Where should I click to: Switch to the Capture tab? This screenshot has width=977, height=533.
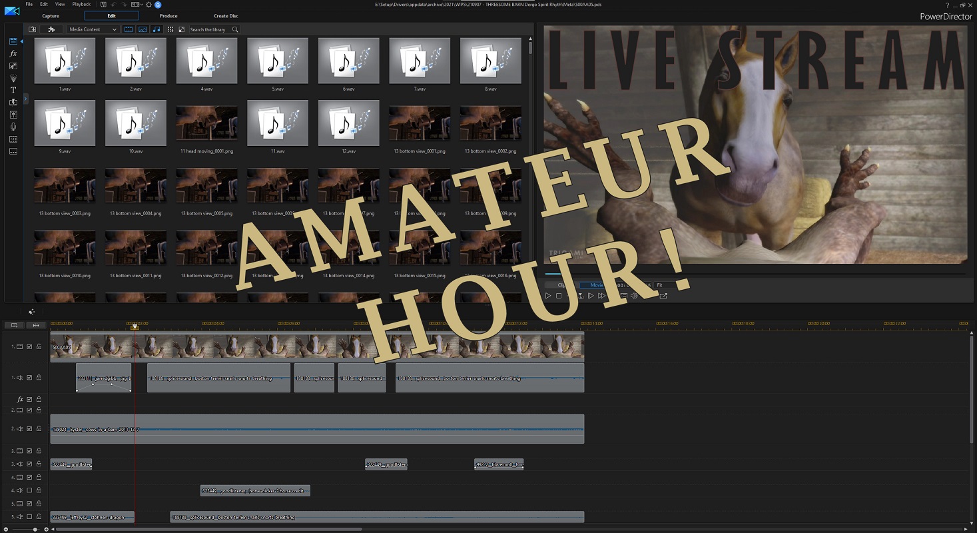51,16
